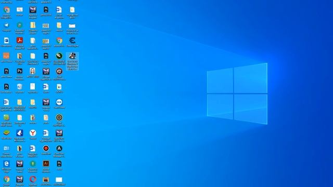Open the green-black round icon beside Euro Truck
The height and width of the screenshot is (187, 333).
(59, 56)
